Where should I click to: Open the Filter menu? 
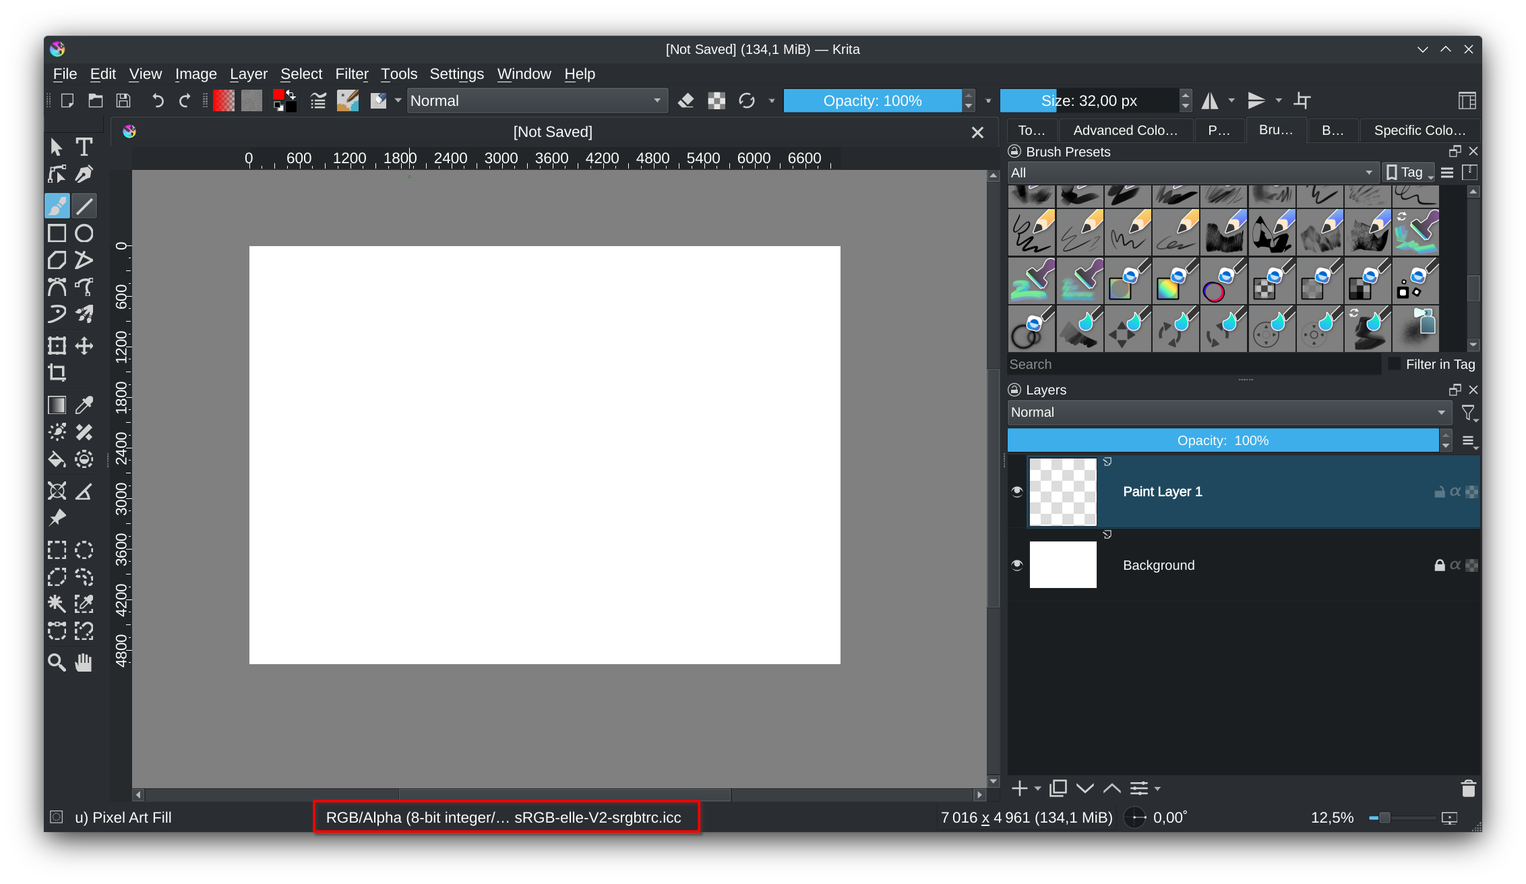[352, 74]
